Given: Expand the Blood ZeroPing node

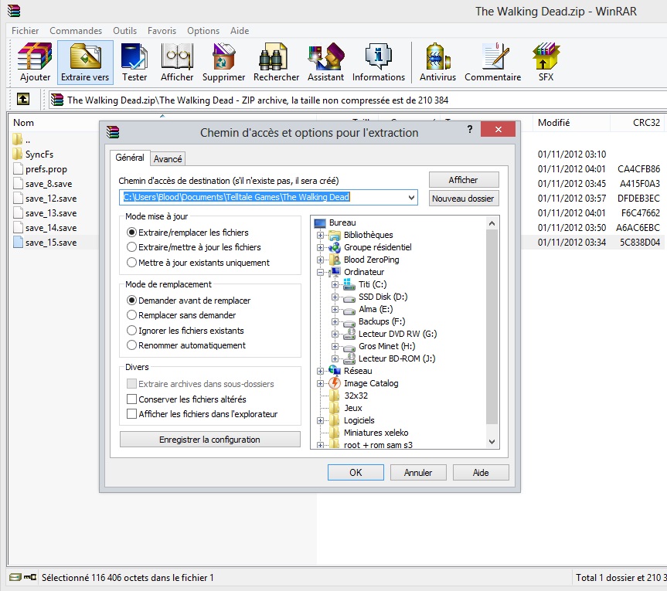Looking at the screenshot, I should (x=320, y=260).
